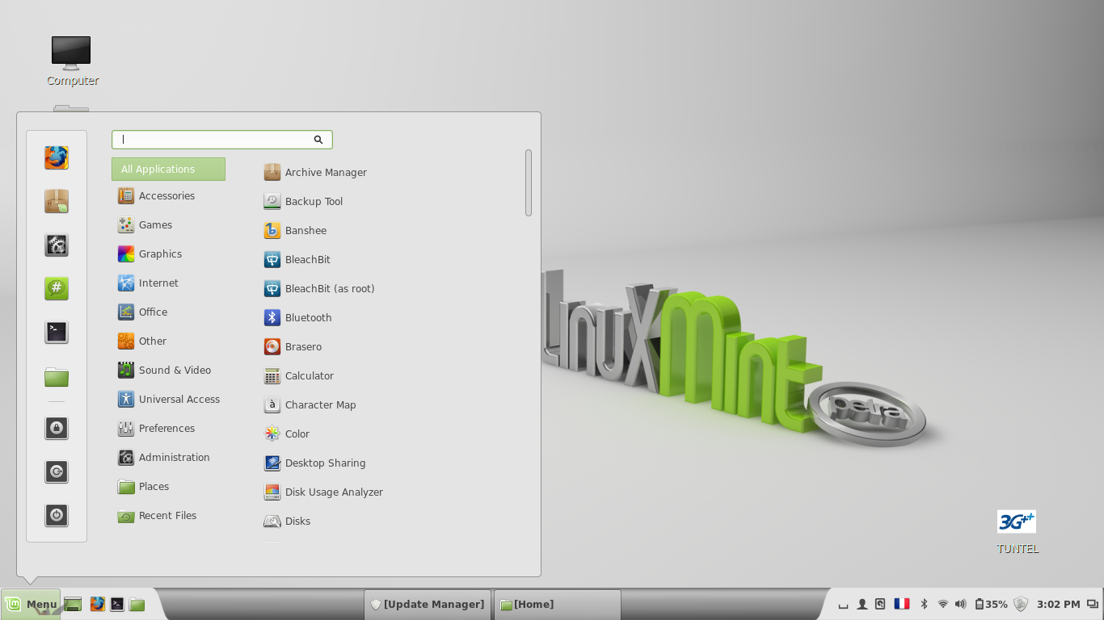Click the Show Desktop panel icon
Image resolution: width=1104 pixels, height=620 pixels.
click(73, 604)
